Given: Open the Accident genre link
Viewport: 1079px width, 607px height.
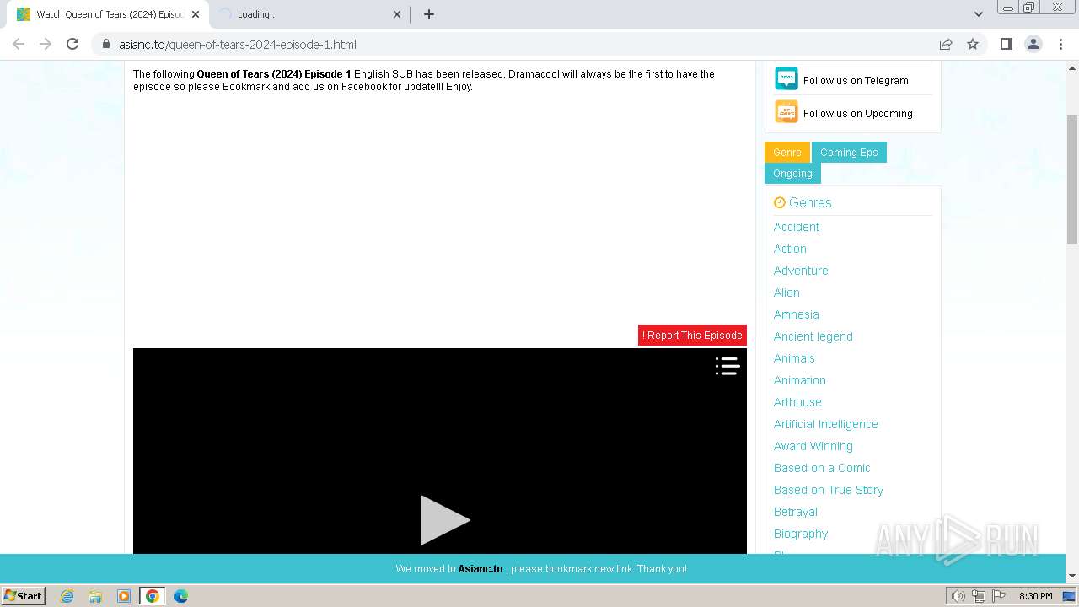Looking at the screenshot, I should [797, 227].
